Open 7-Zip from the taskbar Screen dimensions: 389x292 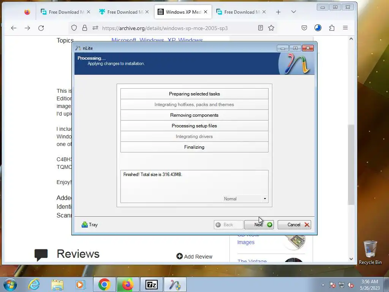click(x=151, y=284)
